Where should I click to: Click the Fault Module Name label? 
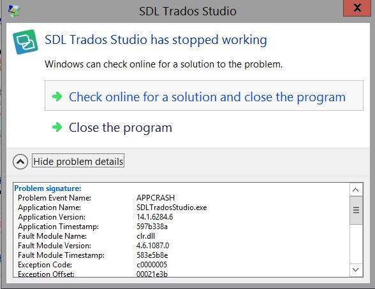pyautogui.click(x=52, y=236)
